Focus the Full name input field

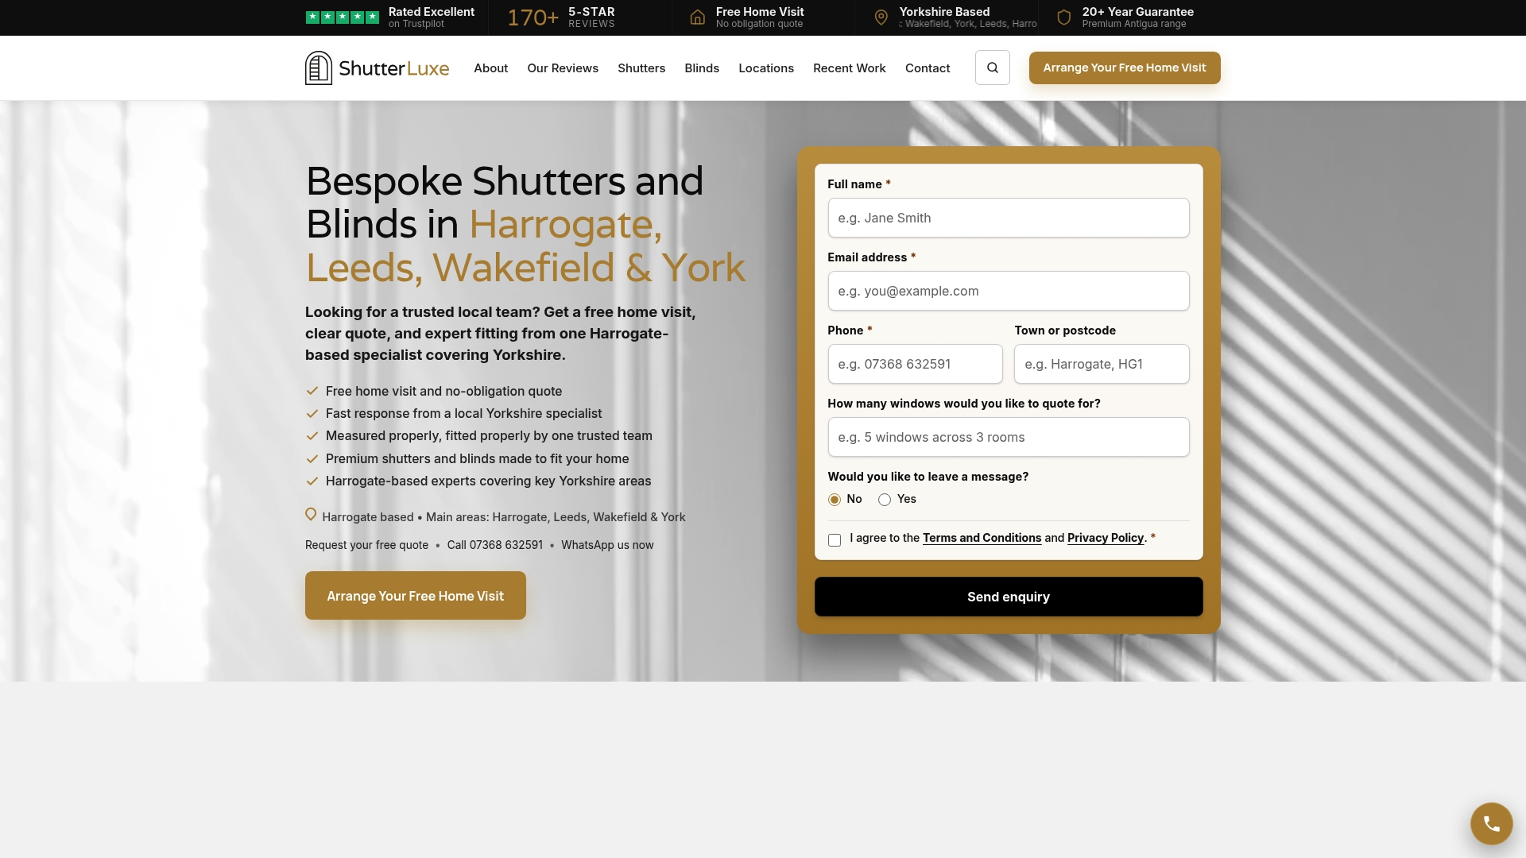click(1009, 218)
